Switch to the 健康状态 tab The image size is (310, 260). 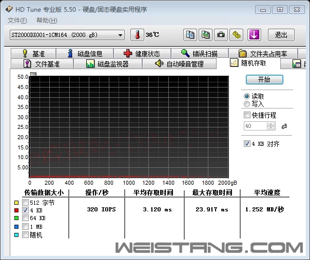coord(142,53)
